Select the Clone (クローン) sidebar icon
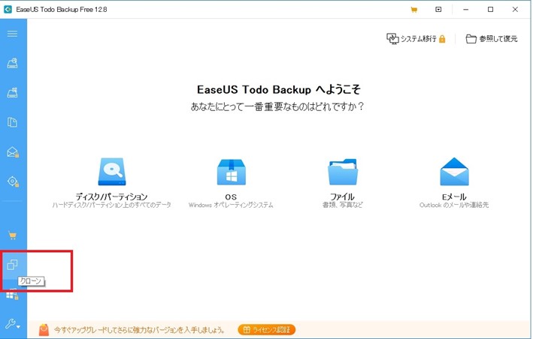 click(x=13, y=265)
